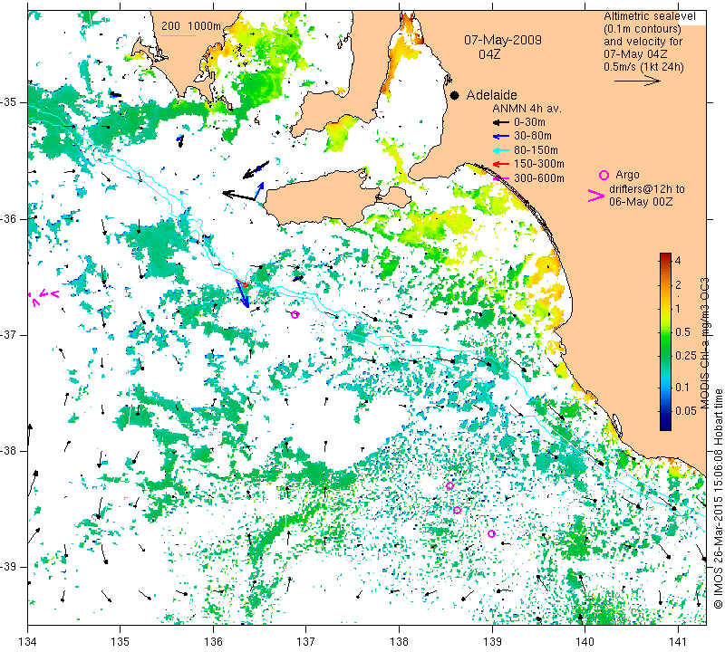Viewport: 725px width, 652px height.
Task: Click the '06-May 00Z' drifter date text
Action: pyautogui.click(x=641, y=201)
